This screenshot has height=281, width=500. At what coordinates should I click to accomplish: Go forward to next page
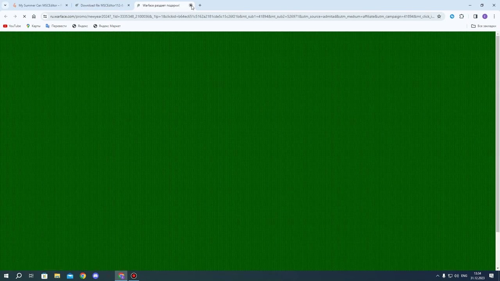[15, 16]
